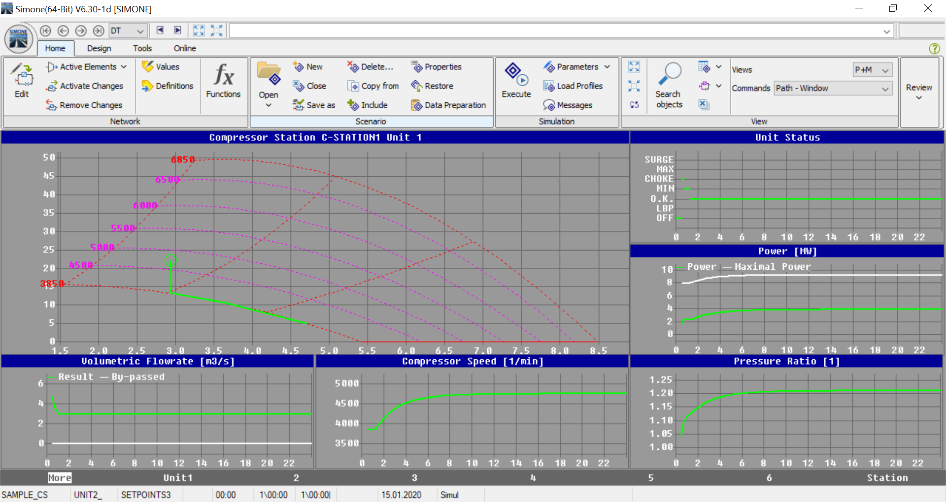Image resolution: width=946 pixels, height=502 pixels.
Task: Open the DT combo box
Action: pyautogui.click(x=128, y=31)
